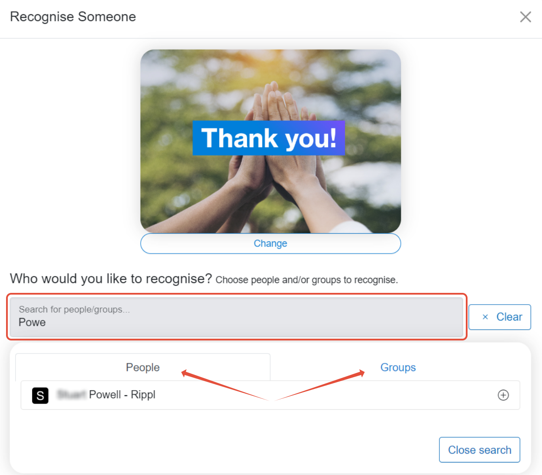
Task: Click empty area of Powell result row
Action: (325, 395)
